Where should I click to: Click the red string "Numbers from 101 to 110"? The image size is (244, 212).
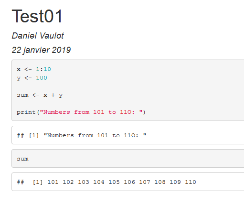click(91, 112)
